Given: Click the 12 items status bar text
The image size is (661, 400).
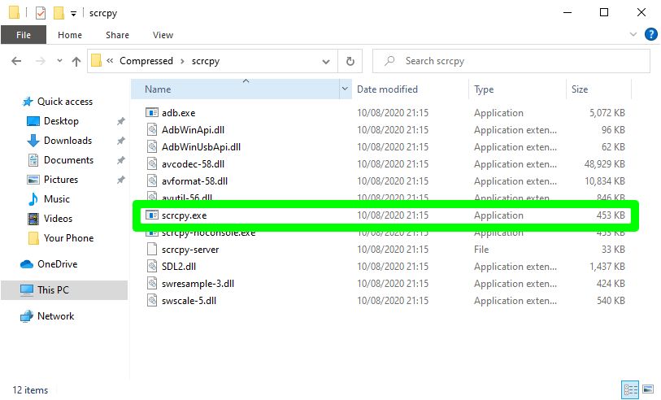Looking at the screenshot, I should tap(30, 390).
